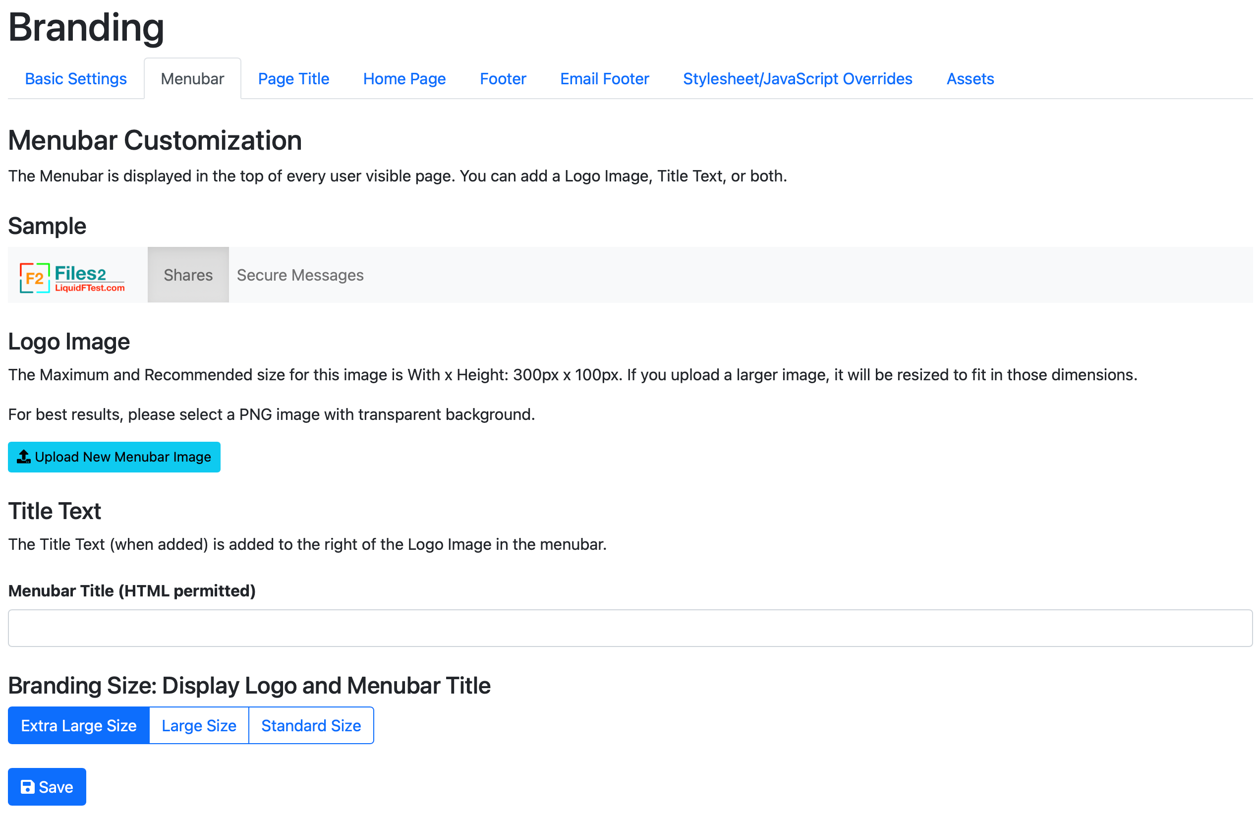
Task: Click the Secure Messages tab icon in sample
Action: [299, 274]
